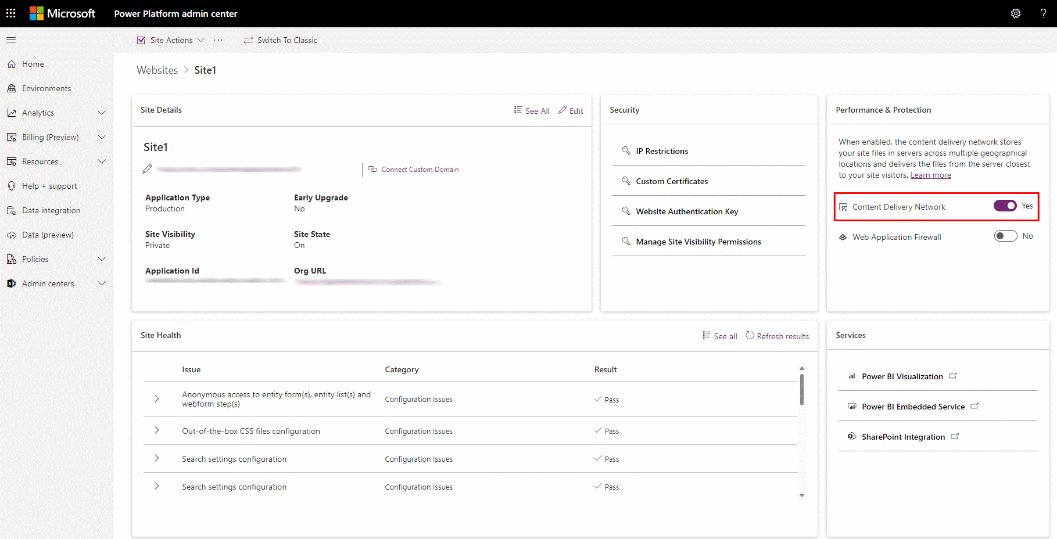Open Power BI Visualization external link icon
This screenshot has width=1057, height=539.
click(x=953, y=376)
